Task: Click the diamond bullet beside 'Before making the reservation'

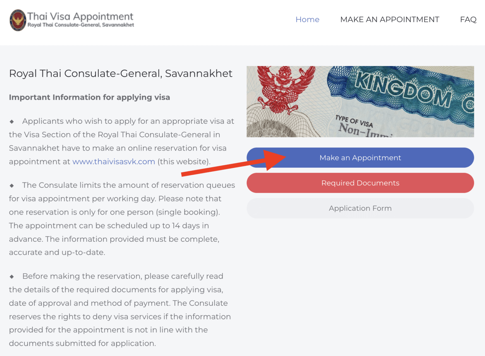Action: coord(12,276)
